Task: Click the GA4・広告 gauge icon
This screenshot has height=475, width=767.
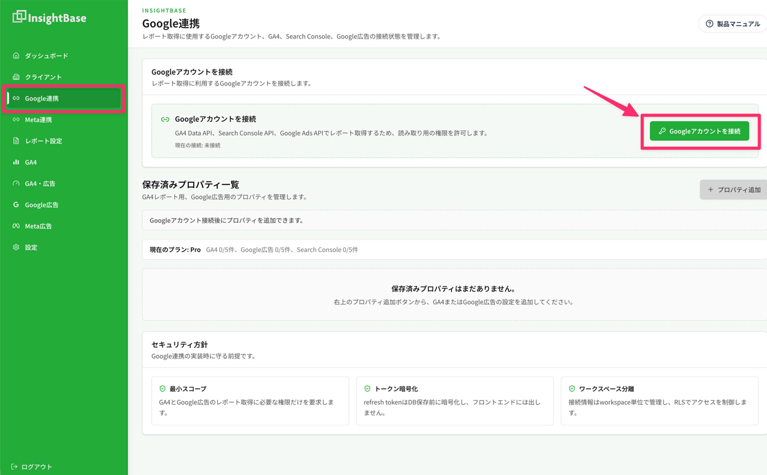Action: point(16,183)
